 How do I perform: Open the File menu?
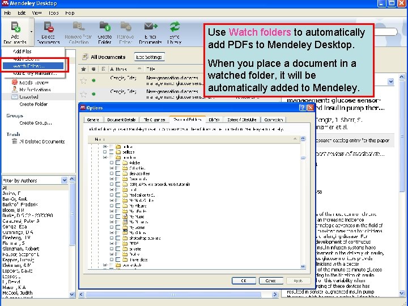(7, 12)
